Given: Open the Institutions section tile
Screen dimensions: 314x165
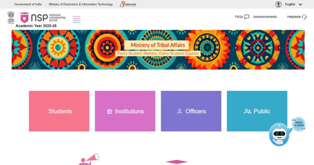Looking at the screenshot, I should coord(125,111).
